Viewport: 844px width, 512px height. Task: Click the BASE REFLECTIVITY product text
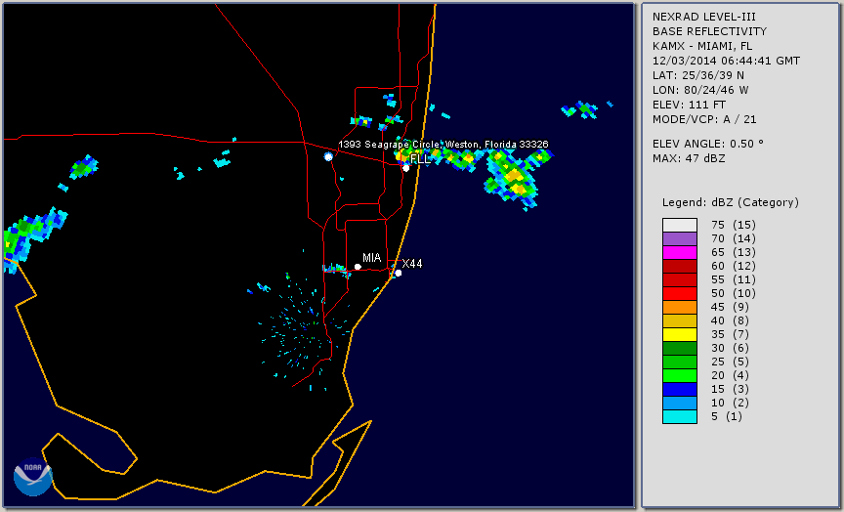709,31
